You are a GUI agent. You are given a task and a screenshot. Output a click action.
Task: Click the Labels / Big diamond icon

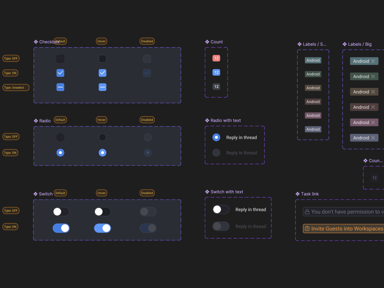(x=344, y=44)
